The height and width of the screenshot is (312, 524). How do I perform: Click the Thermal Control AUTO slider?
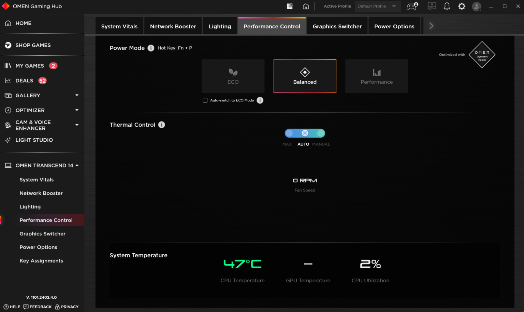point(305,133)
